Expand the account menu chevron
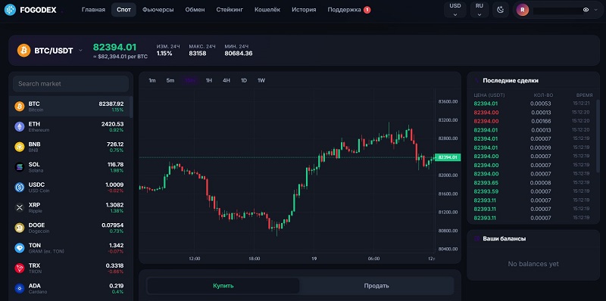This screenshot has height=301, width=606. pyautogui.click(x=595, y=10)
